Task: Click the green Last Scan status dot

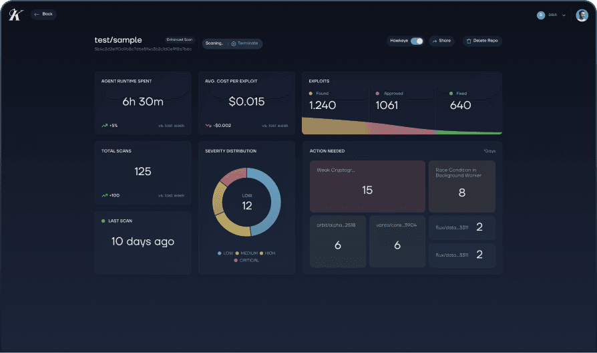Action: [104, 221]
